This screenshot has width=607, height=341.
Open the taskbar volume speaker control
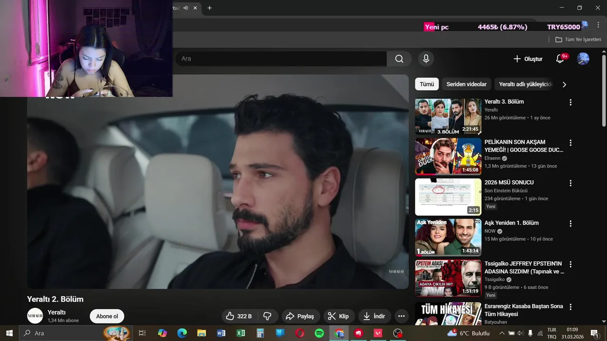520,333
